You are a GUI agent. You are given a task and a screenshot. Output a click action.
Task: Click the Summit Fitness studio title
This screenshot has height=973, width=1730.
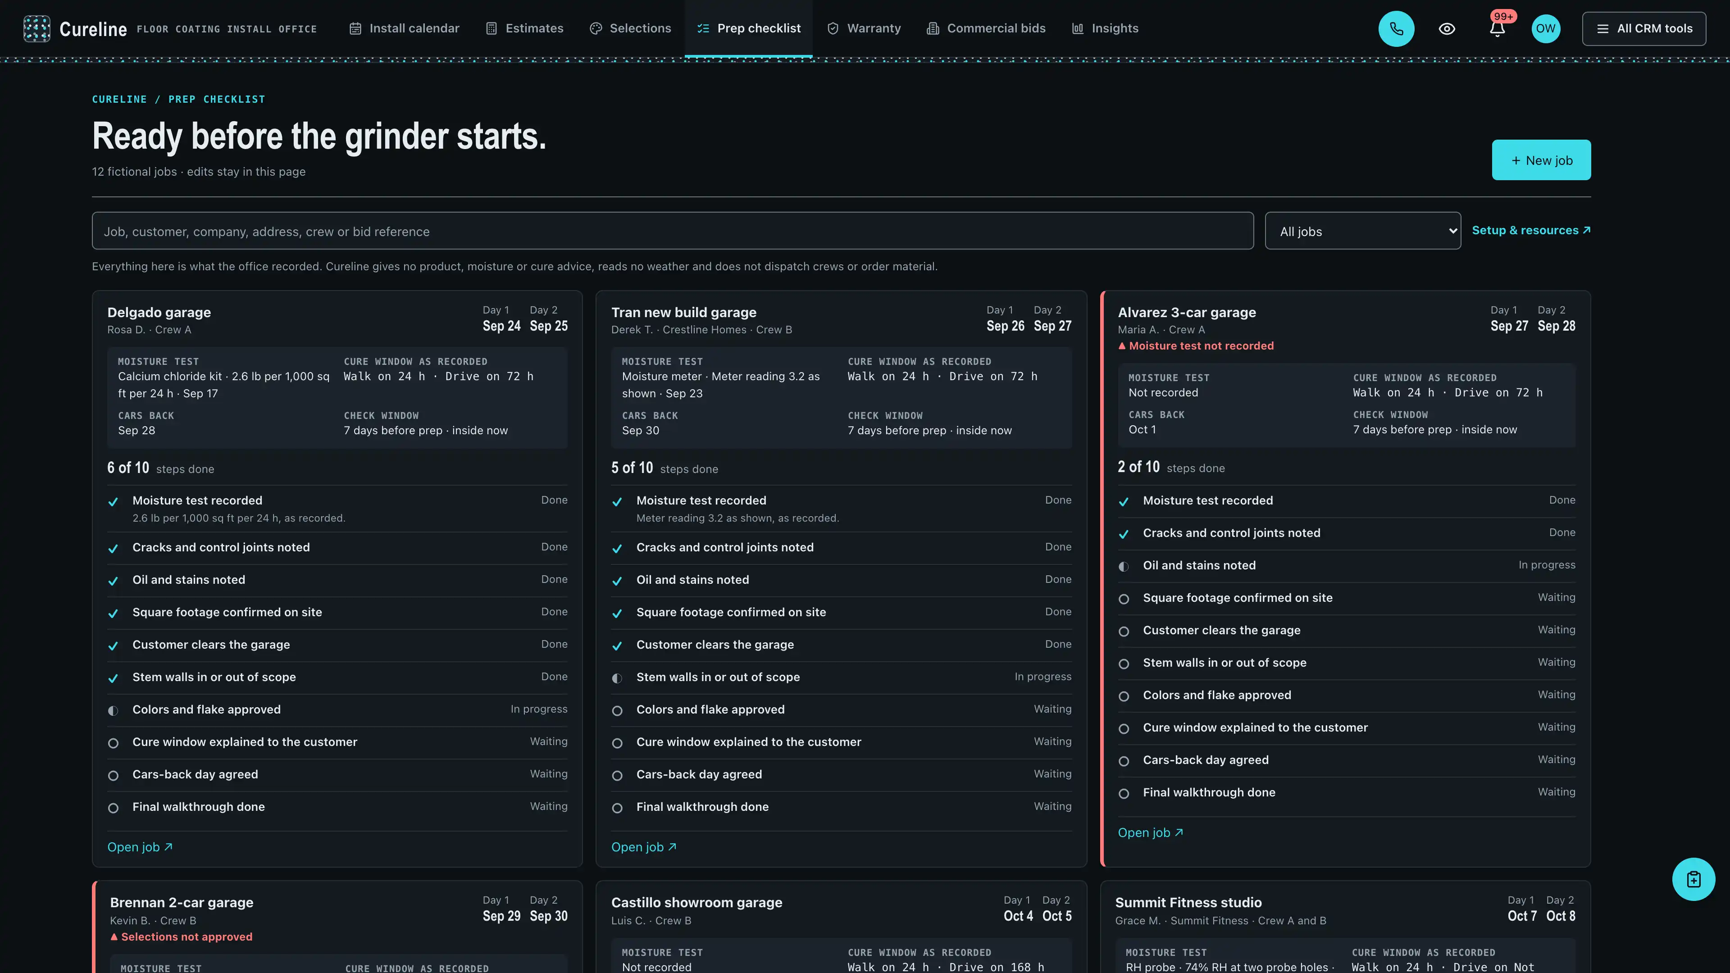pyautogui.click(x=1188, y=902)
